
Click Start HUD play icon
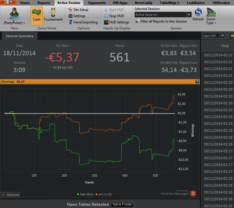click(x=106, y=10)
